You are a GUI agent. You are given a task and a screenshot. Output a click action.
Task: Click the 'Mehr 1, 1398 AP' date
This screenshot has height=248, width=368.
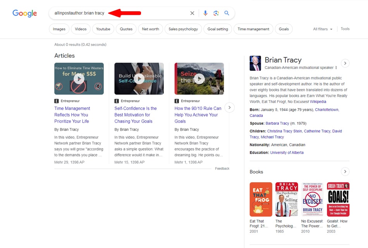tap(189, 162)
